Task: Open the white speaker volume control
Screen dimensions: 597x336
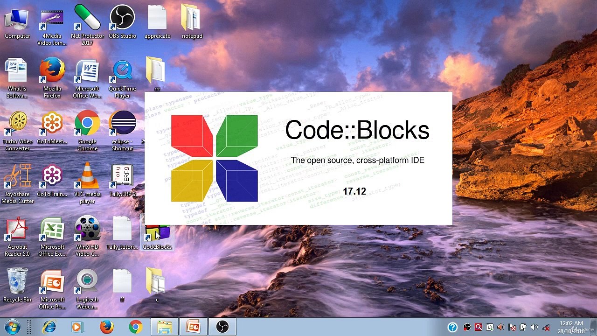Action: (x=535, y=327)
